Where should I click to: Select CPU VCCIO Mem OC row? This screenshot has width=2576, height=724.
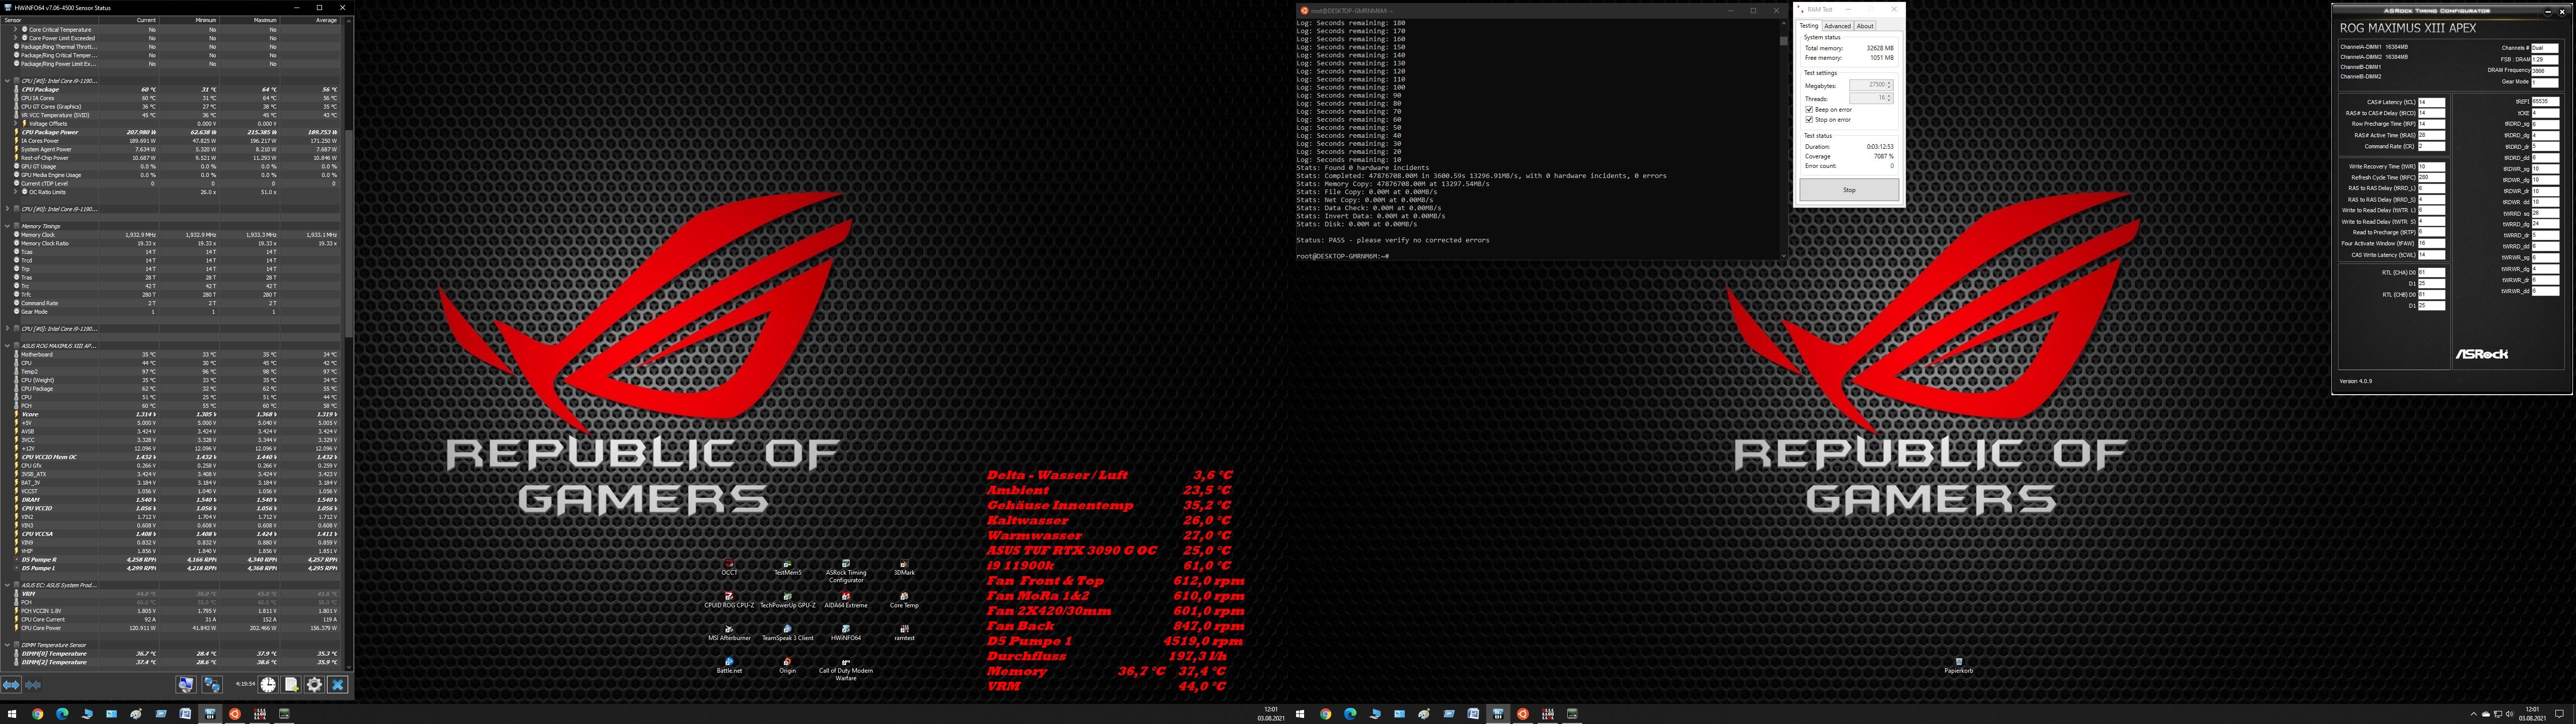point(176,457)
